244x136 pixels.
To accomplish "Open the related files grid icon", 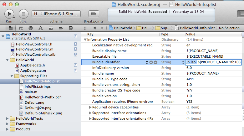I will point(85,28).
